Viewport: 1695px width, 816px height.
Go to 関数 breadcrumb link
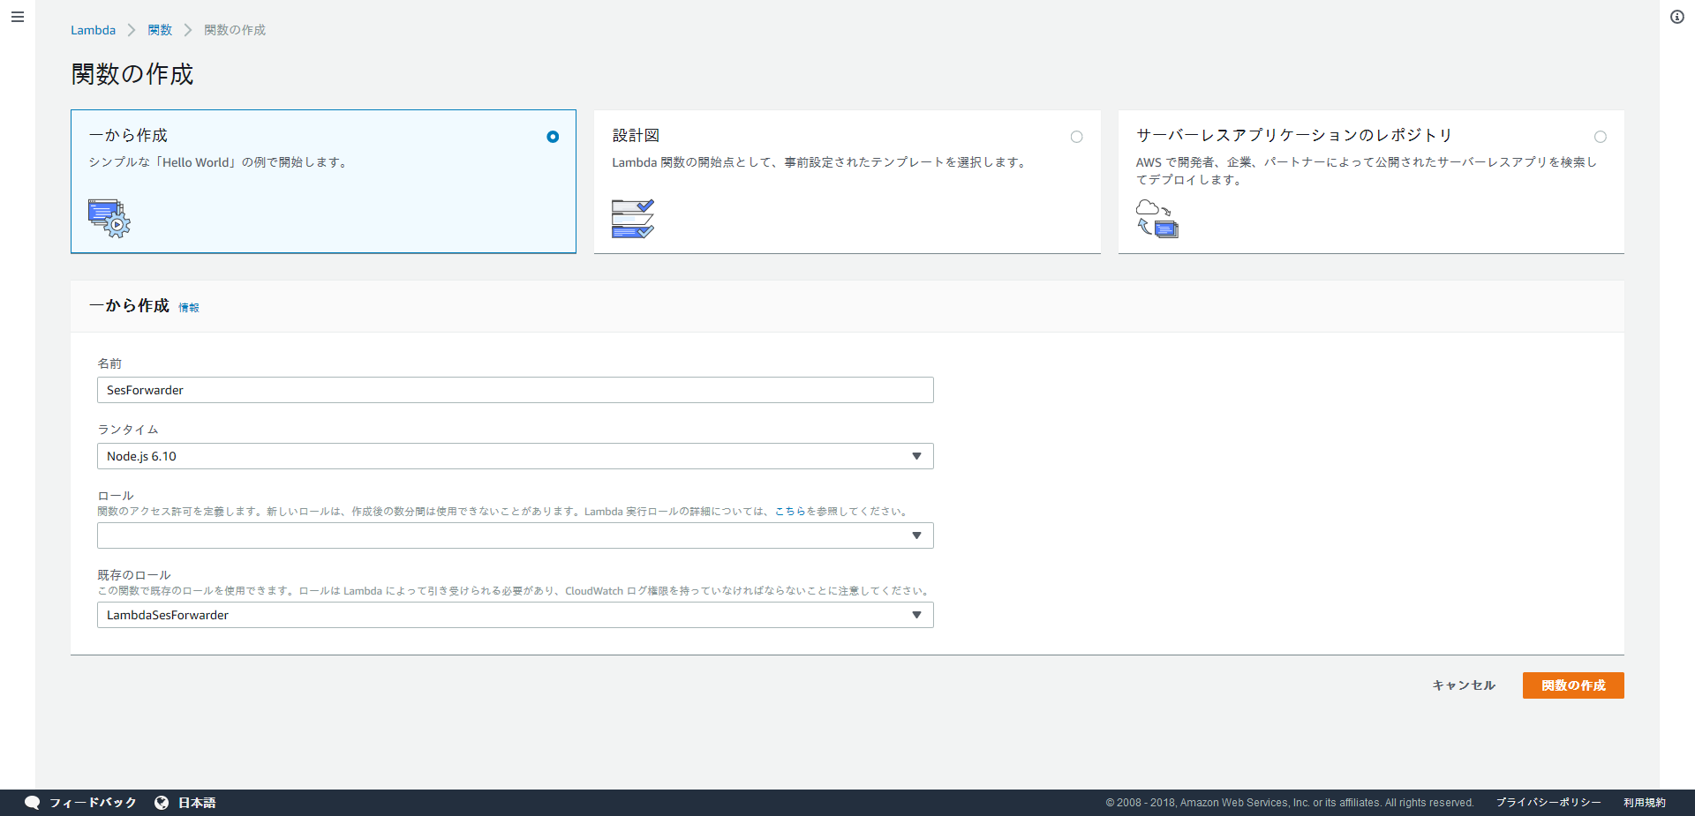[x=160, y=30]
